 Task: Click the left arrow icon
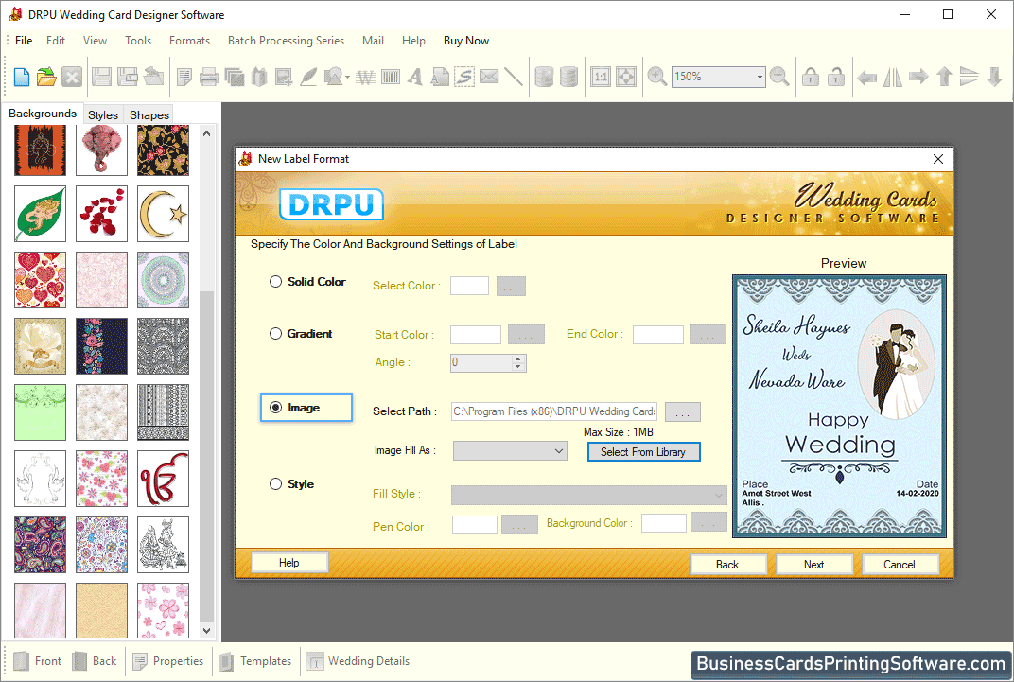pos(867,78)
